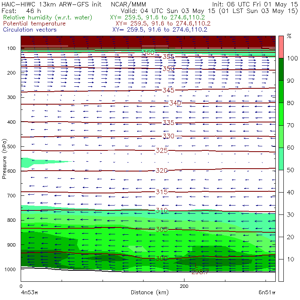Click the 335 isentrope contour label
Viewport: 300px width, 300px height.
pyautogui.click(x=168, y=123)
